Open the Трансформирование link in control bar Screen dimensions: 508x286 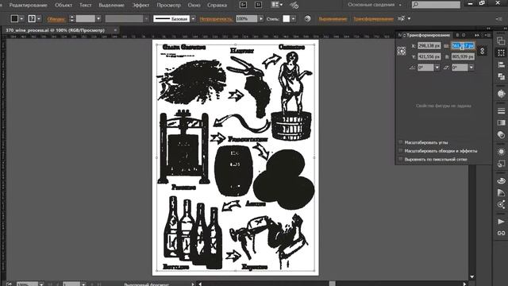pos(373,19)
